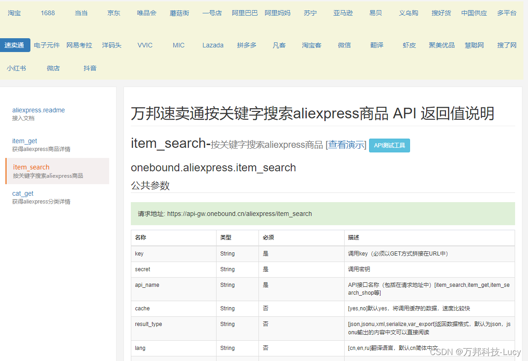Open the 多平台 tab

click(x=507, y=13)
